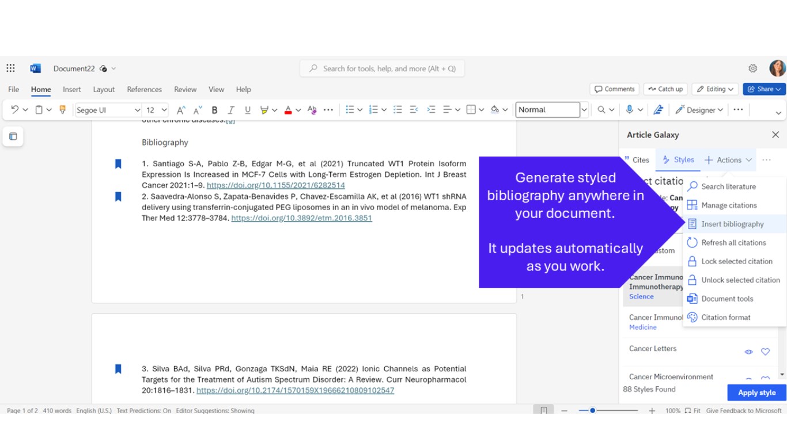Image resolution: width=787 pixels, height=442 pixels.
Task: Apply a bulleted list
Action: tap(350, 110)
